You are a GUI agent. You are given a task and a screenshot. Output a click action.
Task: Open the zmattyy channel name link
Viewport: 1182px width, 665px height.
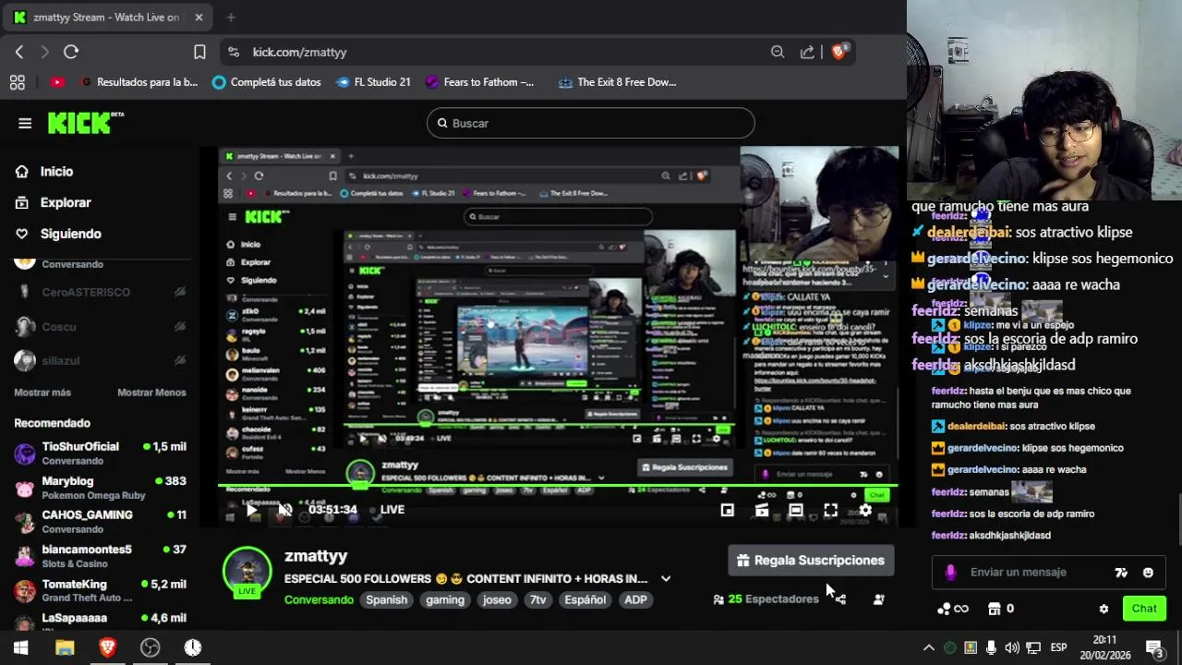316,556
